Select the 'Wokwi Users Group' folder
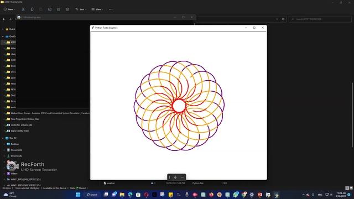The height and width of the screenshot is (199, 354). [48, 113]
